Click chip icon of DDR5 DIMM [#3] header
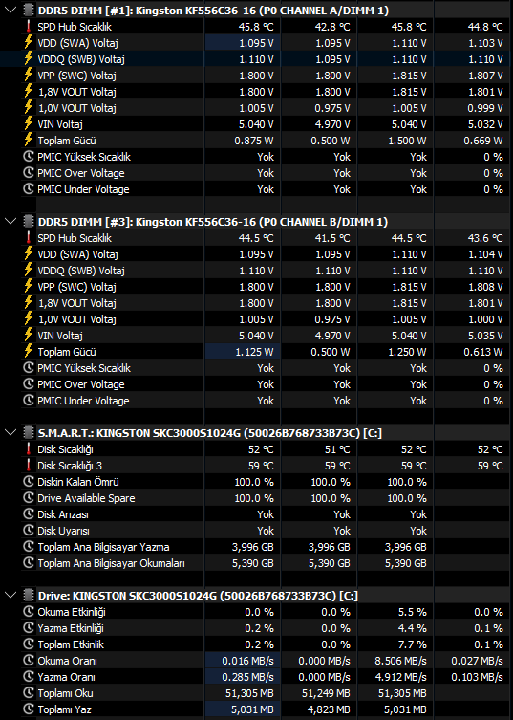The width and height of the screenshot is (513, 720). (29, 221)
